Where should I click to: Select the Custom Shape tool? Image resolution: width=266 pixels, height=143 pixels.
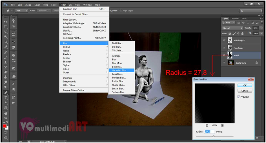pos(6,108)
